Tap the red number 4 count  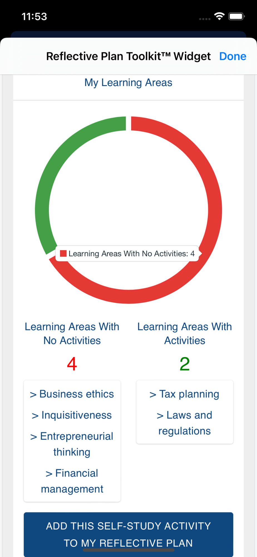(72, 364)
